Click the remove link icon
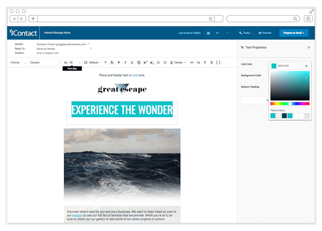Screen dimensions: 322x231 pos(198,63)
